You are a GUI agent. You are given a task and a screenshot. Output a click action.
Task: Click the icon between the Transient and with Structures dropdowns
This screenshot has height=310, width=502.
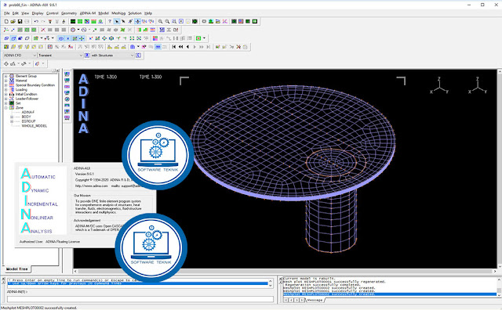coord(87,56)
